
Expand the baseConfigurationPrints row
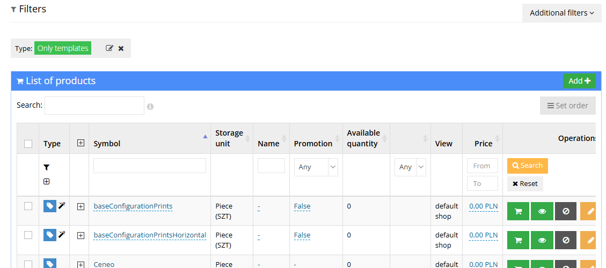(x=81, y=206)
